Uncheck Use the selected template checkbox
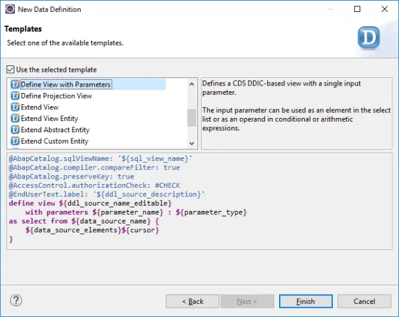 10,70
